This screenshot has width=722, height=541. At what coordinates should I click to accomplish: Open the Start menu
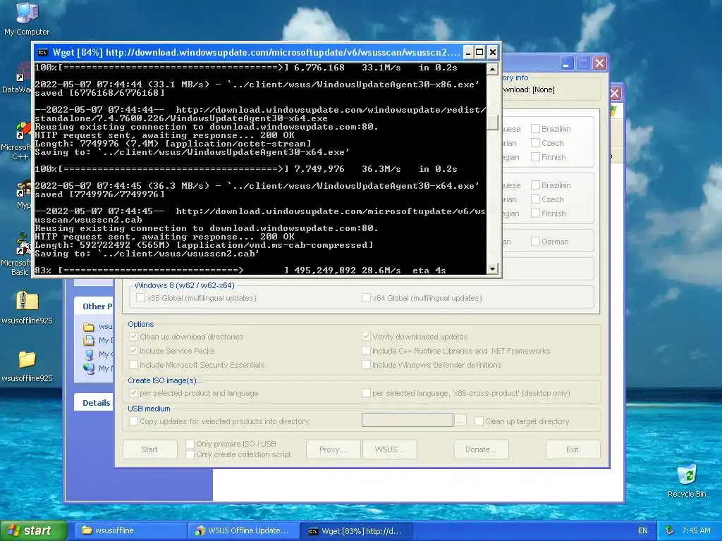coord(33,530)
